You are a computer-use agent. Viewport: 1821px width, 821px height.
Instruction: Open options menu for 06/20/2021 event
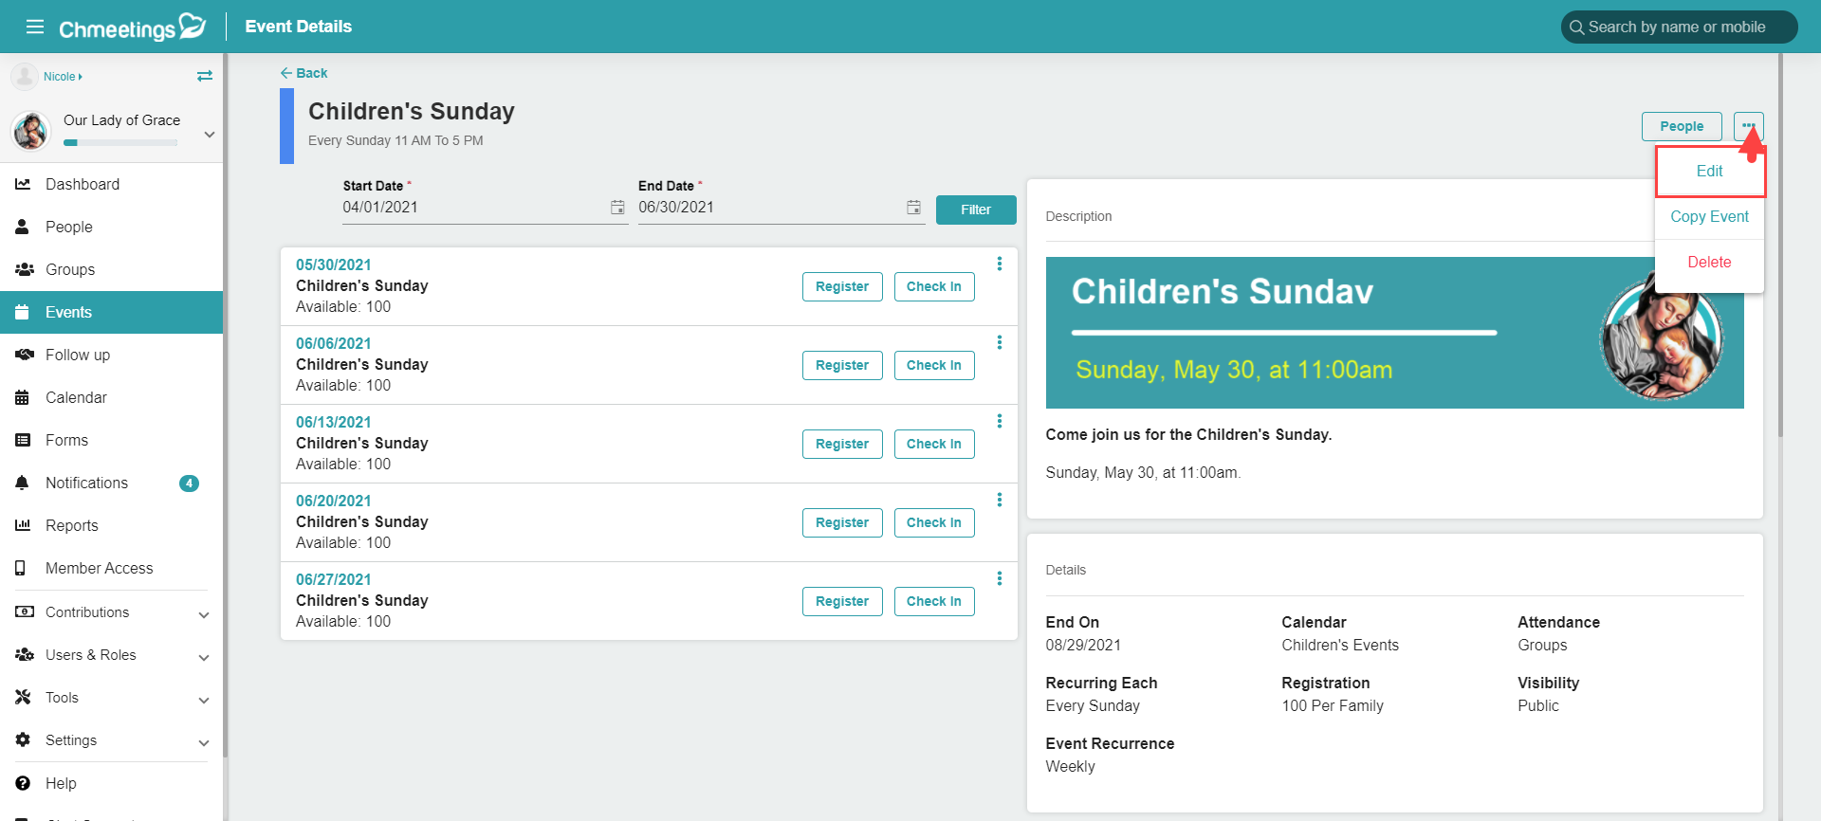coord(999,500)
